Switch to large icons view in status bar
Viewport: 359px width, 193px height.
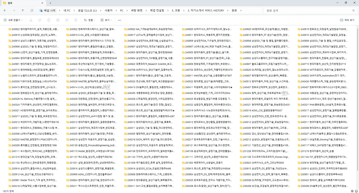point(356,191)
